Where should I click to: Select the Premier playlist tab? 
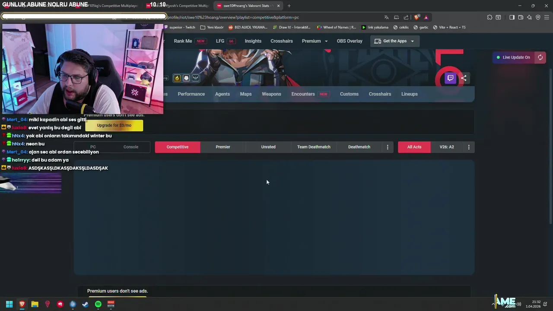coord(223,147)
